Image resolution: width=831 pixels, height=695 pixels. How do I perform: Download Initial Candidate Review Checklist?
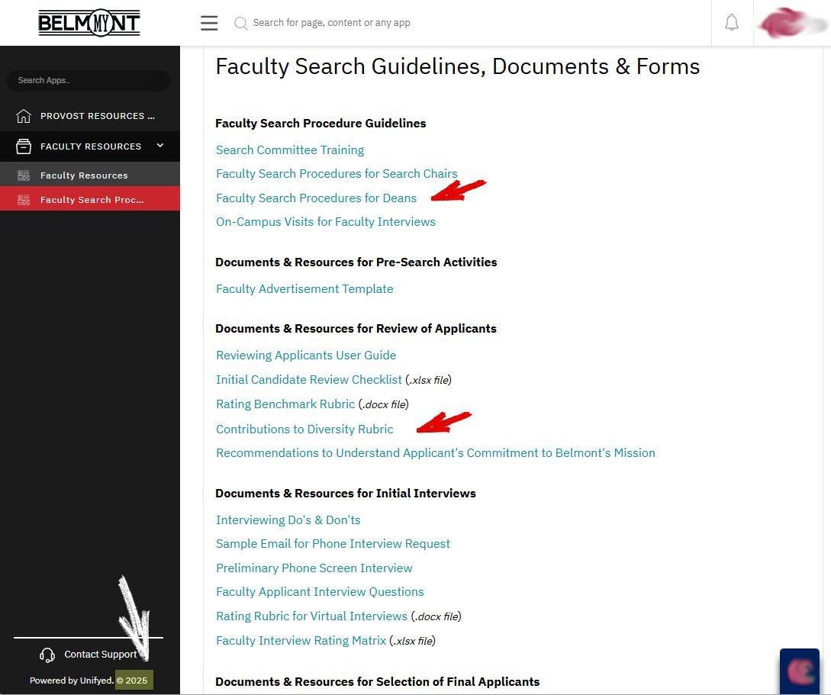click(309, 380)
